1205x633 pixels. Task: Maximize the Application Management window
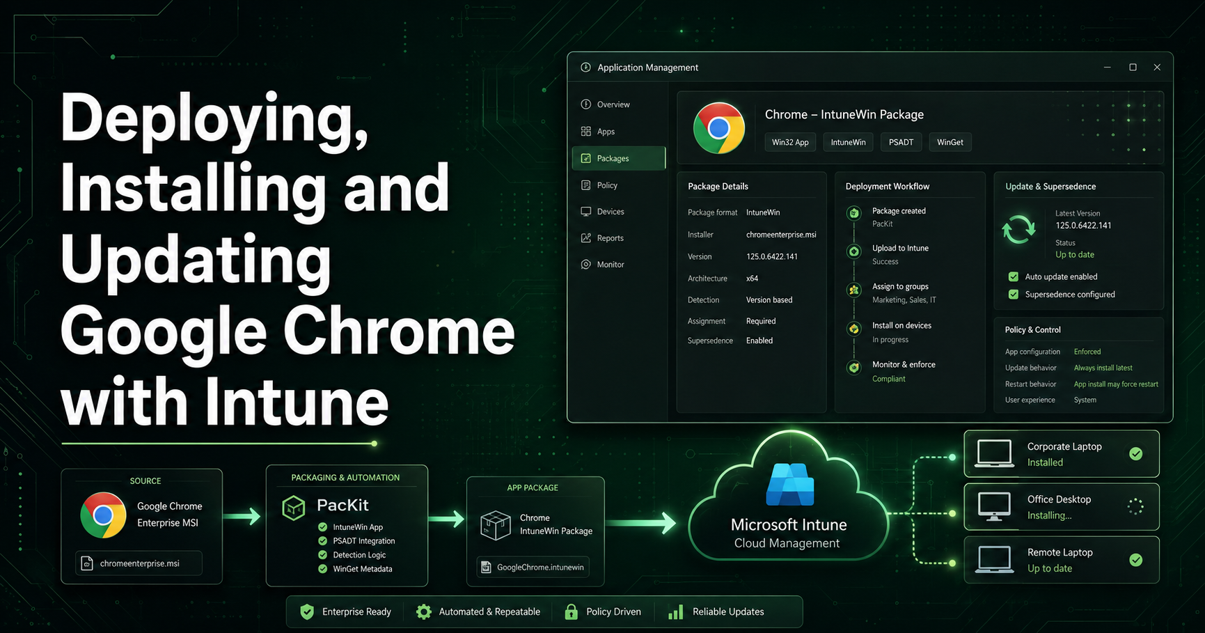coord(1133,68)
